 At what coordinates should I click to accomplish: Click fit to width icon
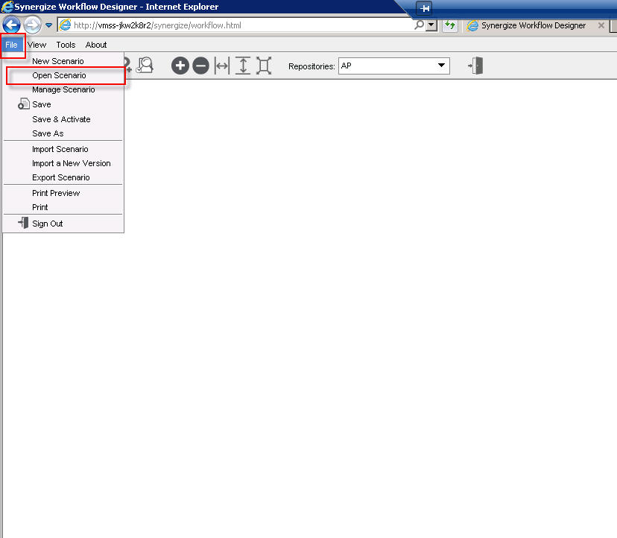click(x=222, y=66)
